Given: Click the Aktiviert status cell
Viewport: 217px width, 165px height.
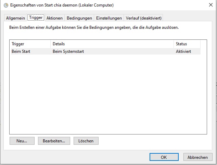Looking at the screenshot, I should point(183,51).
